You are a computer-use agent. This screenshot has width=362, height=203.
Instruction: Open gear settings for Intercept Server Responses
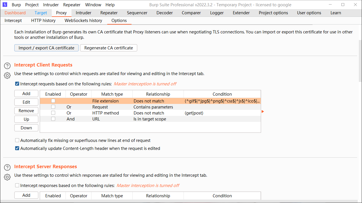(x=7, y=177)
